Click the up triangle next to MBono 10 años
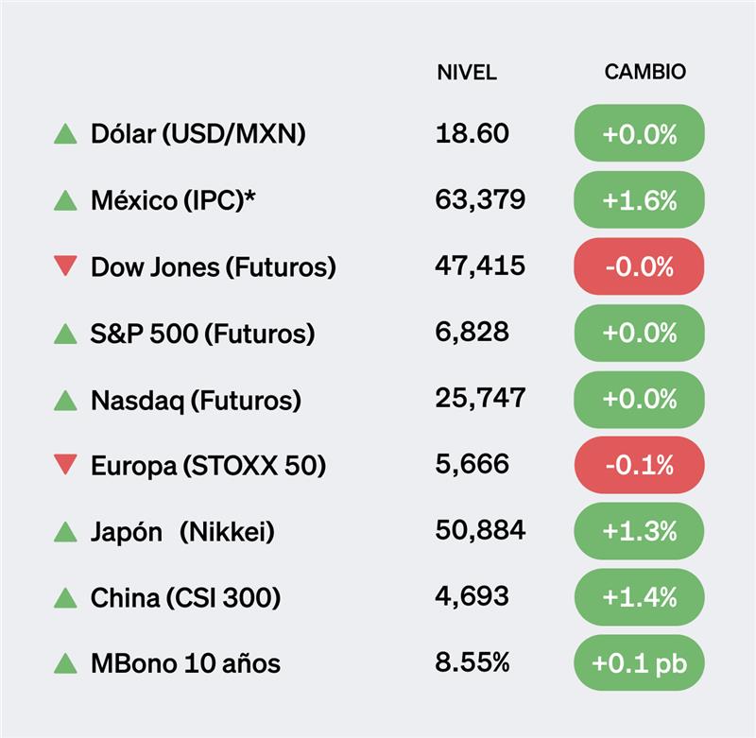Image resolution: width=756 pixels, height=738 pixels. pyautogui.click(x=65, y=664)
